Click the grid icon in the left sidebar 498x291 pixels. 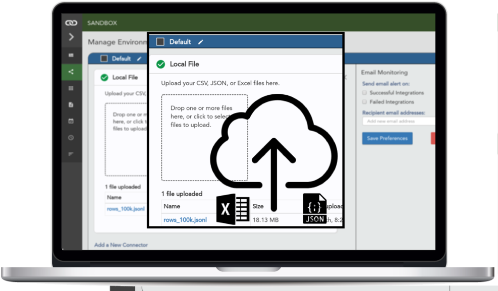(x=71, y=88)
